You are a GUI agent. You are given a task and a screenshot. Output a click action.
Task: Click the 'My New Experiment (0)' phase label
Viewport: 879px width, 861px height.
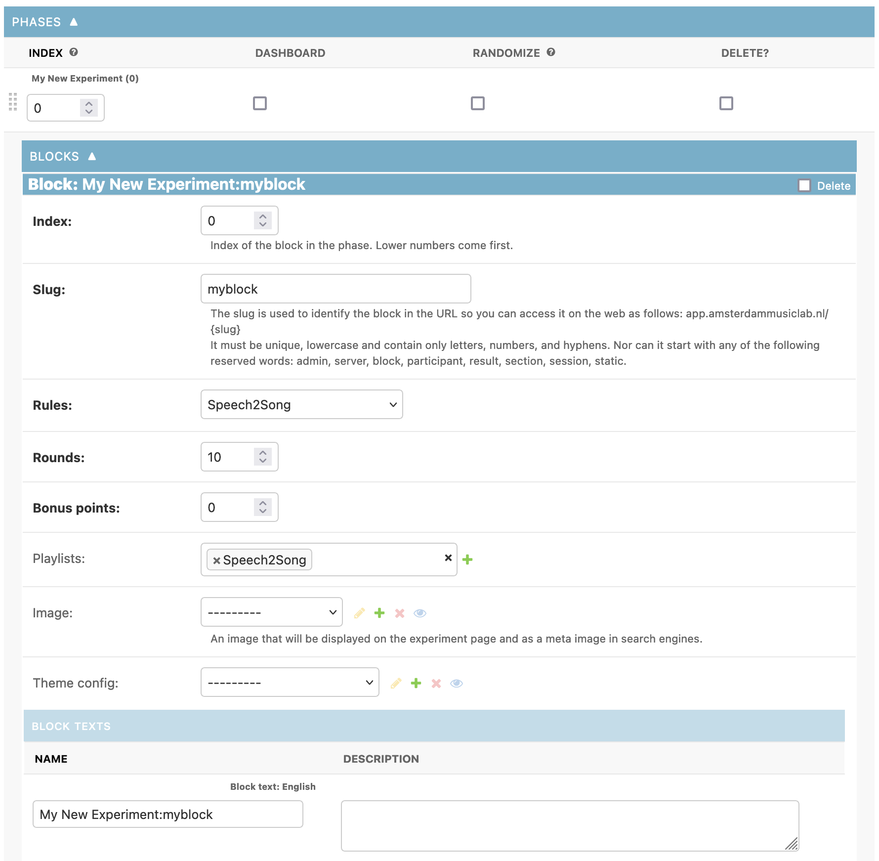point(85,78)
